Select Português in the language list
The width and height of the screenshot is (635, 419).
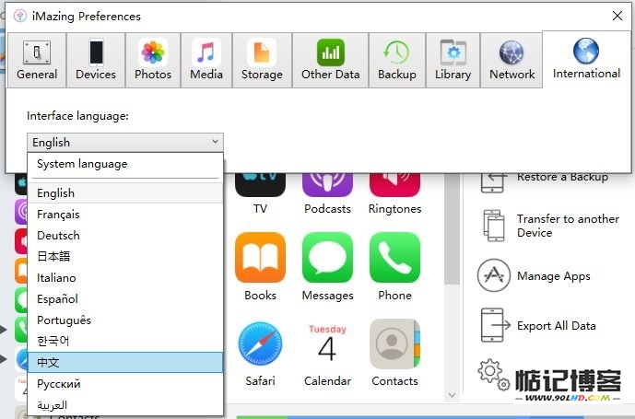click(x=125, y=320)
